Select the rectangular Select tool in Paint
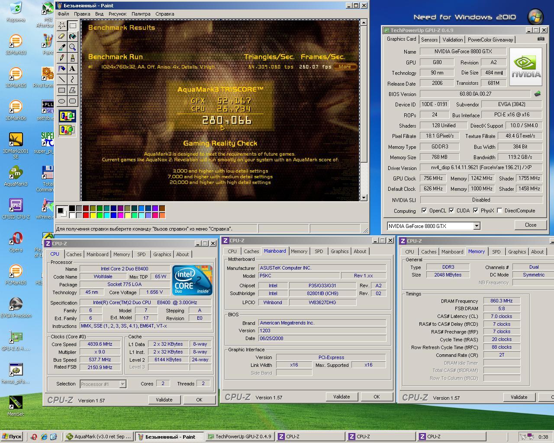Viewport: 554px width, 443px height. (x=72, y=26)
